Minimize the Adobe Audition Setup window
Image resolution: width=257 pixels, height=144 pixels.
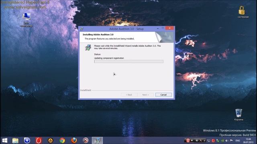[158, 28]
